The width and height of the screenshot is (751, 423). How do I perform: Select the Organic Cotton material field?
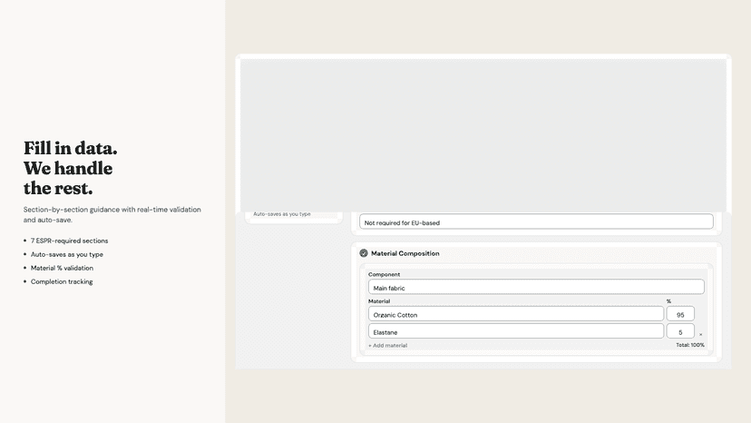pos(516,314)
